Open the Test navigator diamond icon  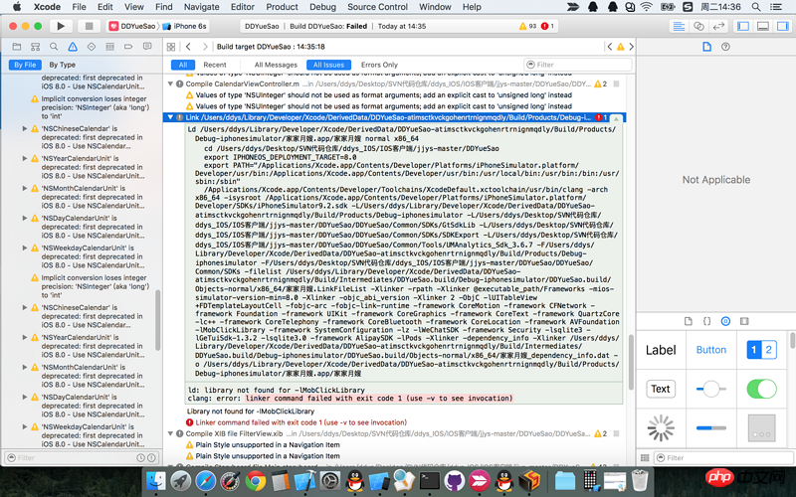(x=92, y=47)
